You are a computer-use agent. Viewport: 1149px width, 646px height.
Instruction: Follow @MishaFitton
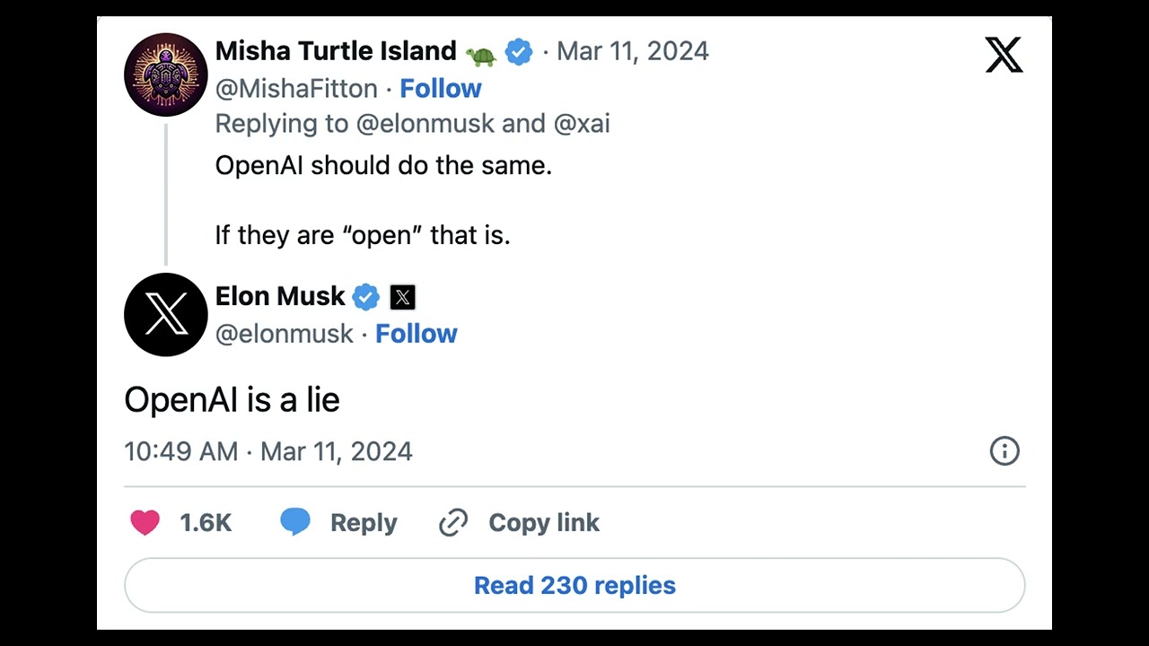440,89
